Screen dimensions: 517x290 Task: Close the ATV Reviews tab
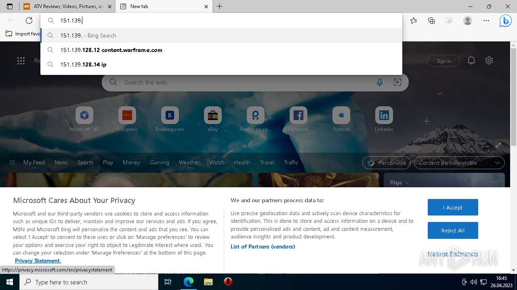[109, 6]
